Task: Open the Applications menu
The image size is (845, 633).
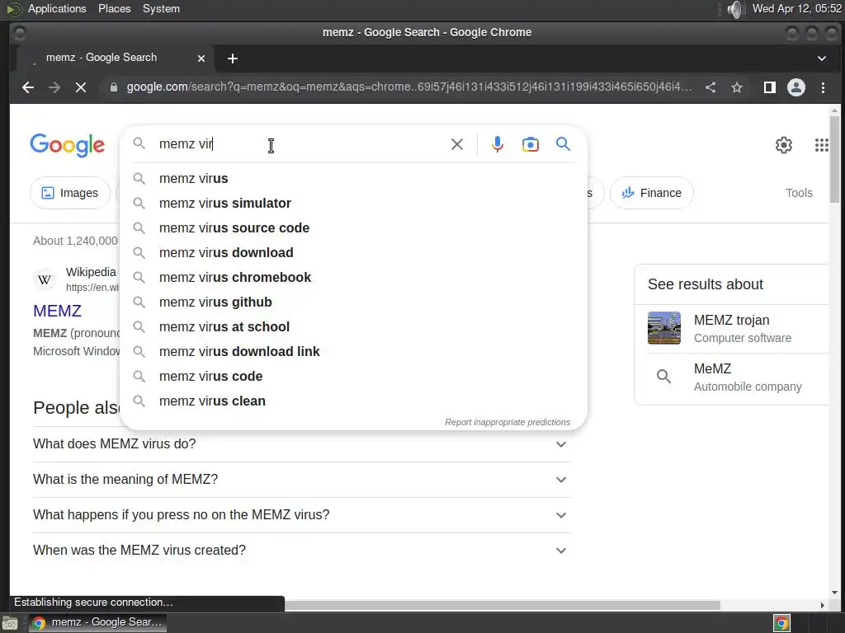Action: pos(57,9)
